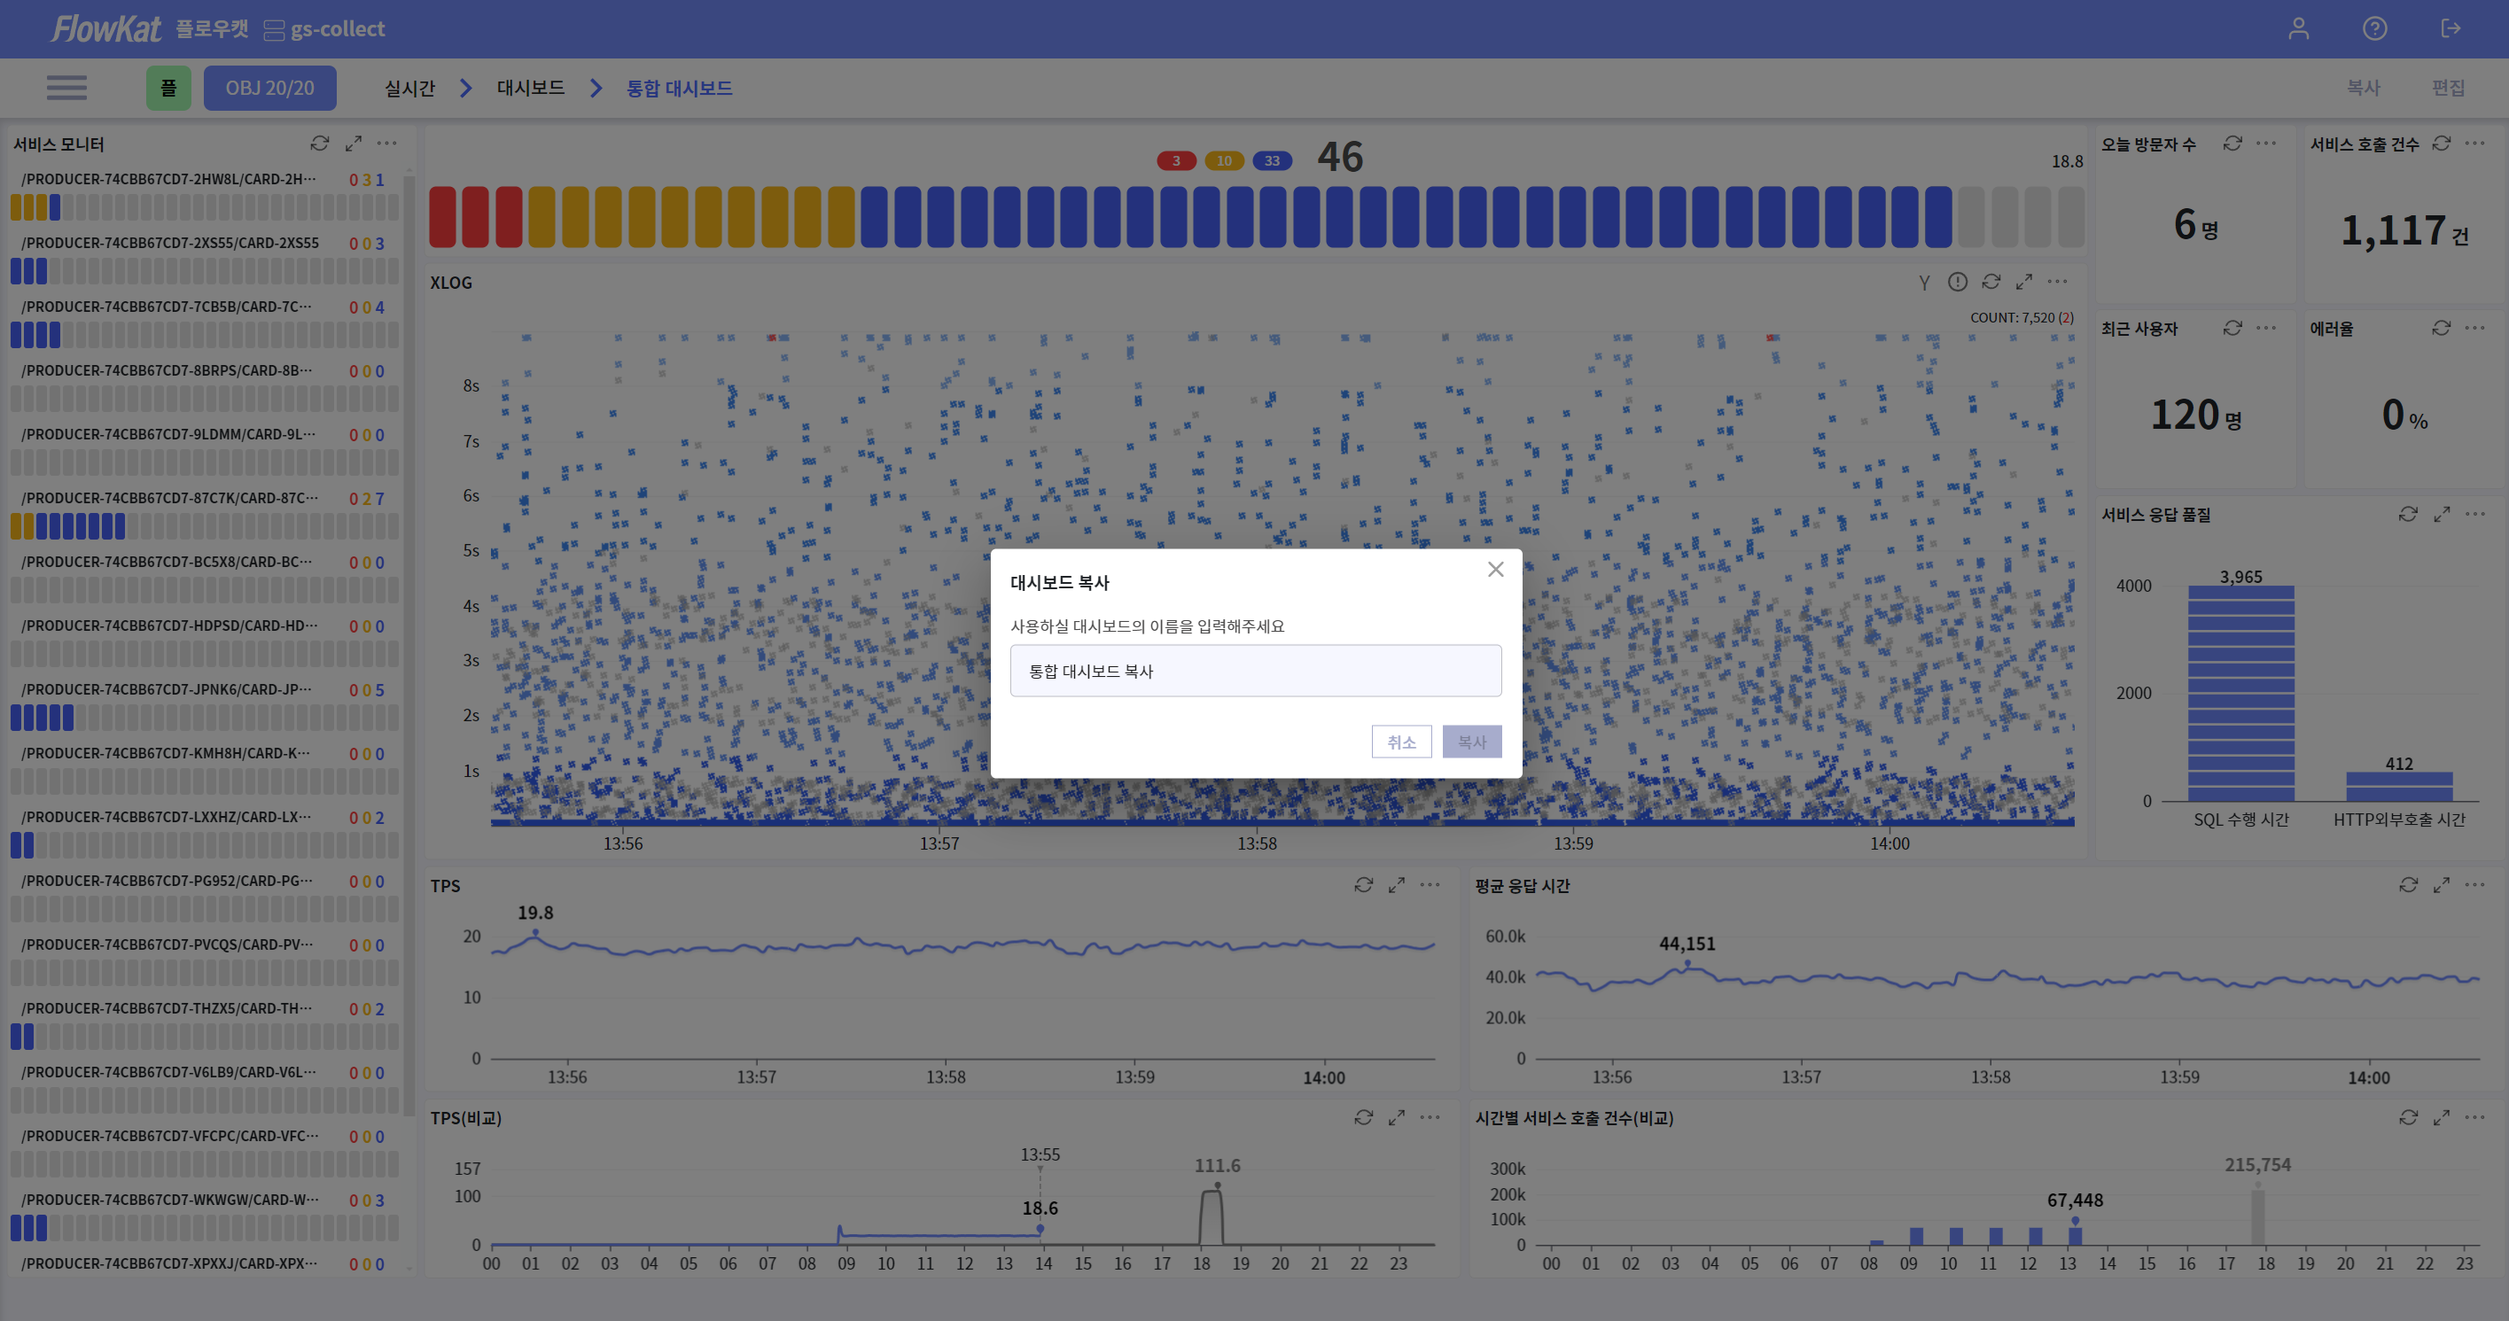Viewport: 2509px width, 1321px height.
Task: Click the XLOG info alert icon
Action: click(1958, 282)
